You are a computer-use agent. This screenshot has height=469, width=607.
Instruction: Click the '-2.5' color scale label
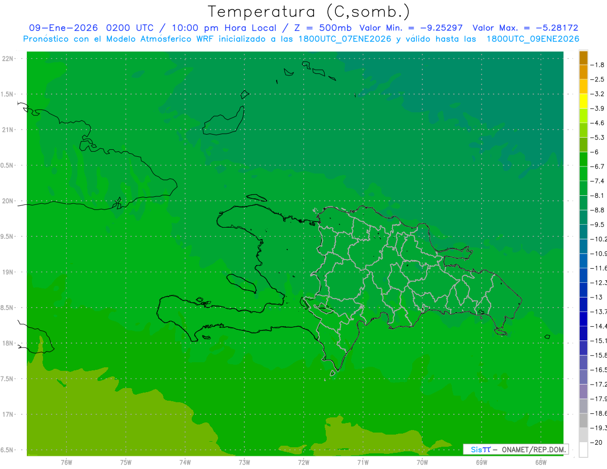tap(598, 79)
